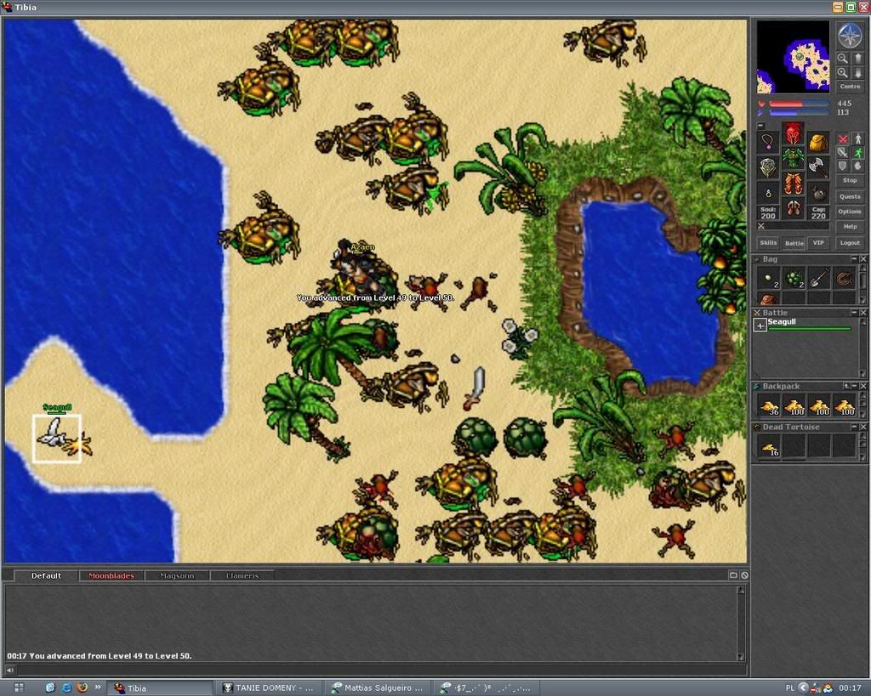Image resolution: width=871 pixels, height=696 pixels.
Task: Select the ammunition slot beside the legs
Action: pos(818,193)
